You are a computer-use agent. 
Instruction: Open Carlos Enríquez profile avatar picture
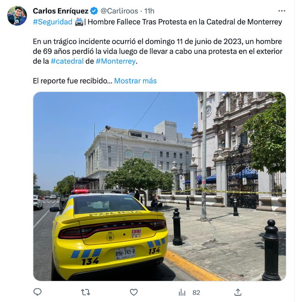pyautogui.click(x=17, y=16)
